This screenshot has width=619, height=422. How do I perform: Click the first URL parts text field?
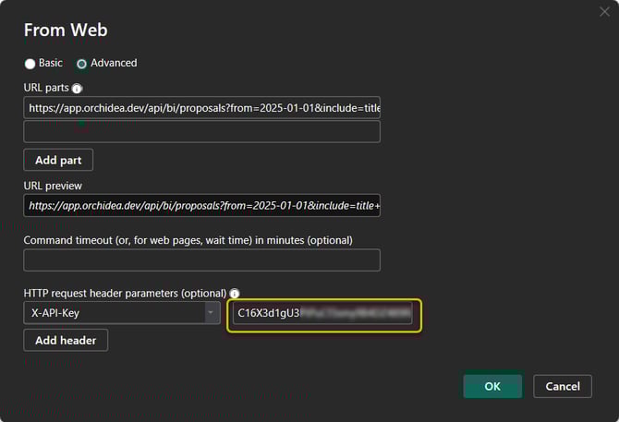tap(201, 108)
